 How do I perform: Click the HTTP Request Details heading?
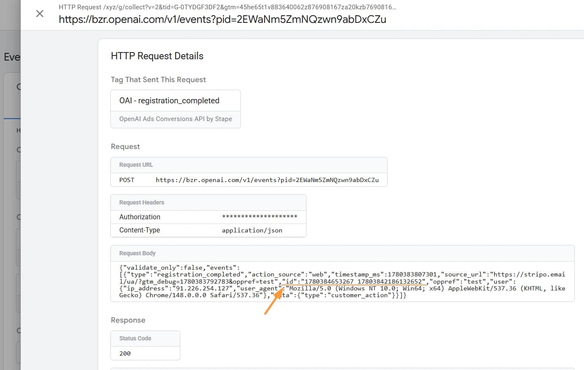coord(157,56)
